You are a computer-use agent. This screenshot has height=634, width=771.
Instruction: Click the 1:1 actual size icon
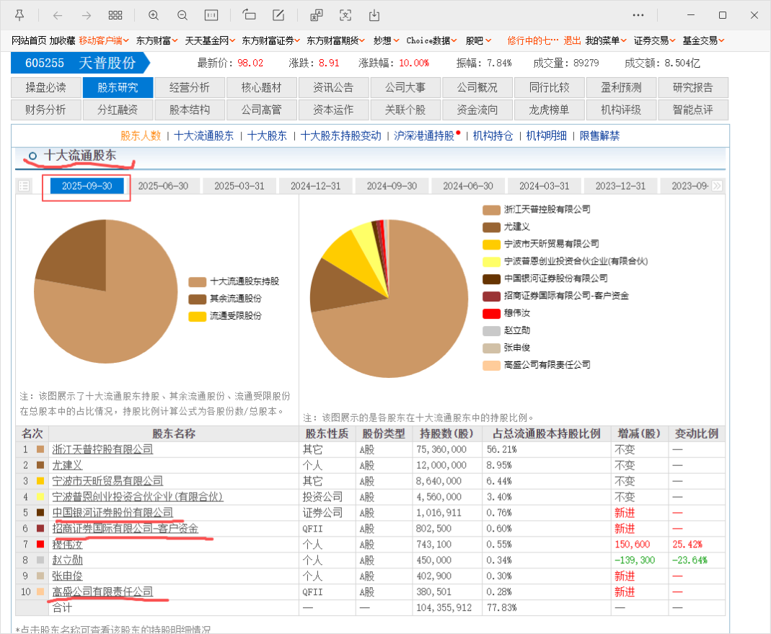(x=211, y=15)
